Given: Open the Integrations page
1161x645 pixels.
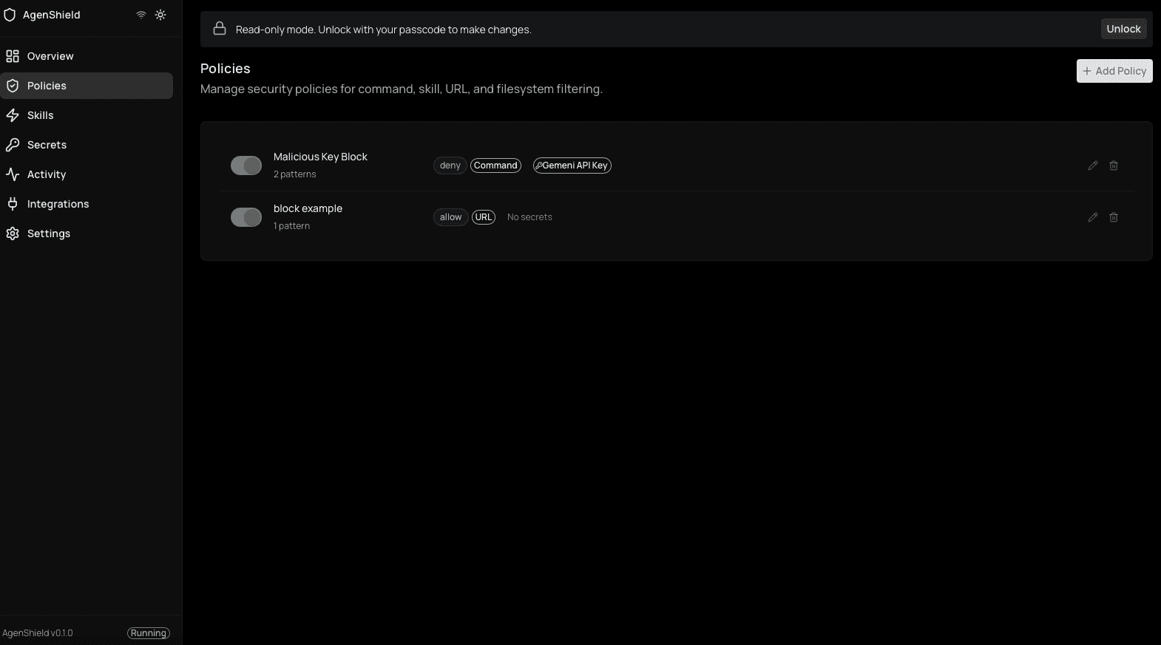Looking at the screenshot, I should [x=87, y=204].
